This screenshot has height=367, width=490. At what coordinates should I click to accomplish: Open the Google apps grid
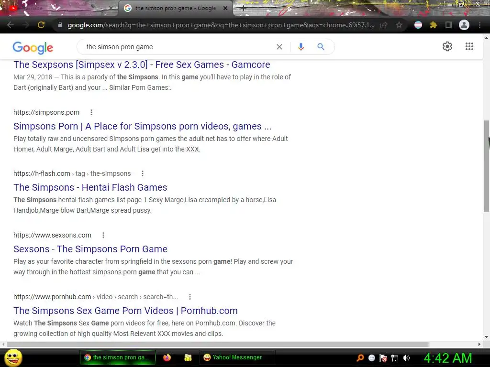[469, 46]
